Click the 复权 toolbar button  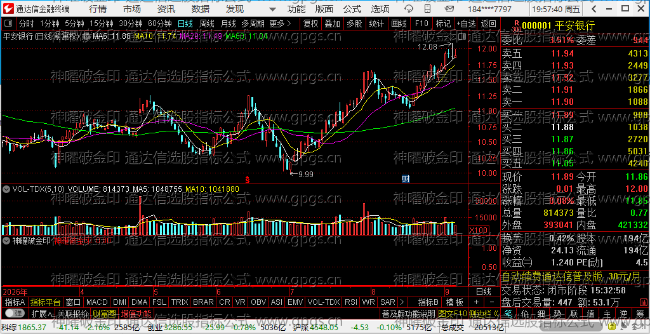coord(310,23)
